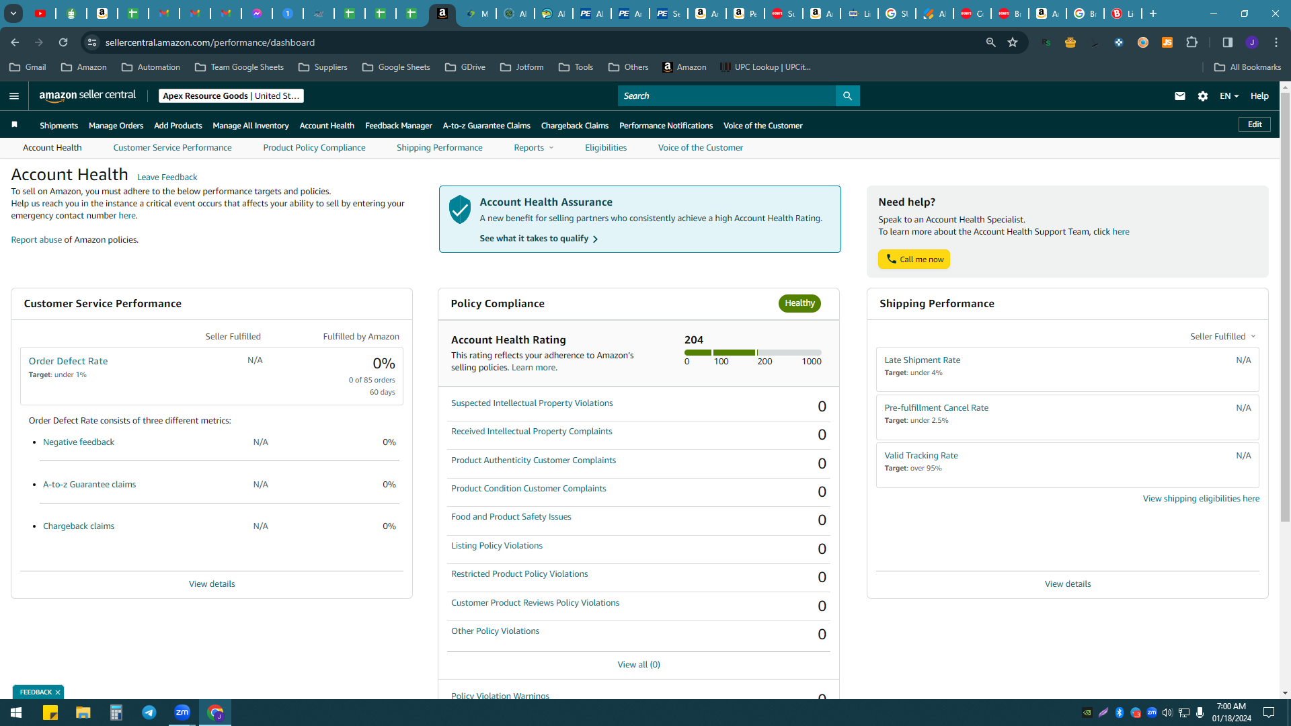The height and width of the screenshot is (726, 1291).
Task: View site information icon in the address bar
Action: coord(92,42)
